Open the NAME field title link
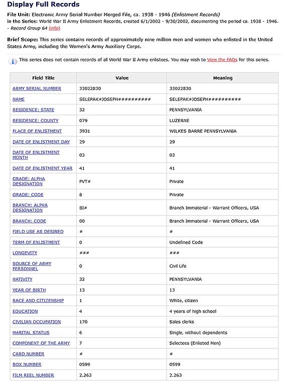This screenshot has height=386, width=285. (x=19, y=99)
